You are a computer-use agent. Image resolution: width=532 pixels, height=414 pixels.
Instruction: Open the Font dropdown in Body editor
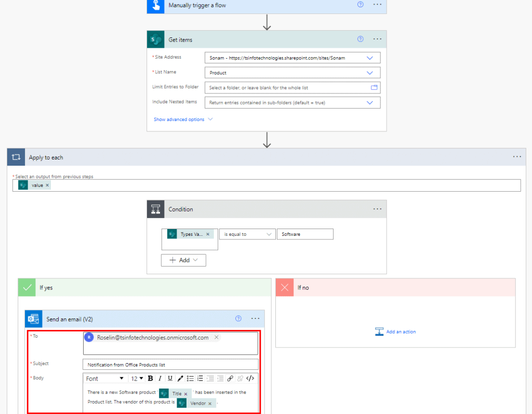click(104, 379)
